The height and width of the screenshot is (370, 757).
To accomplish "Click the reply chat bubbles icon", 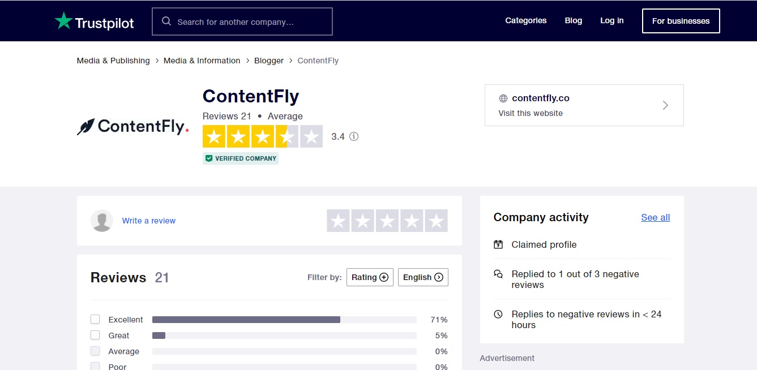I will [498, 274].
